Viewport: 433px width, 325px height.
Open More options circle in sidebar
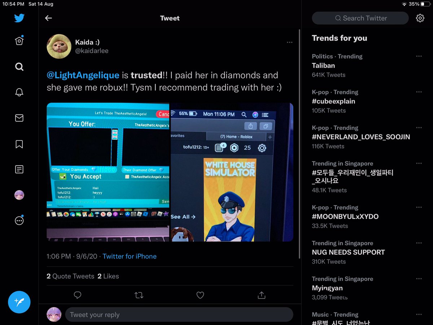point(19,221)
